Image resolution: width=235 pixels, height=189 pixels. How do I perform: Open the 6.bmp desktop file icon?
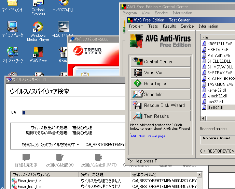63,55
